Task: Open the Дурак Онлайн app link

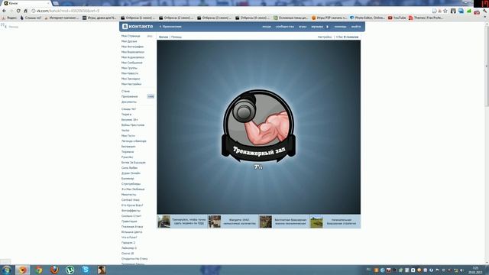Action: pyautogui.click(x=131, y=173)
